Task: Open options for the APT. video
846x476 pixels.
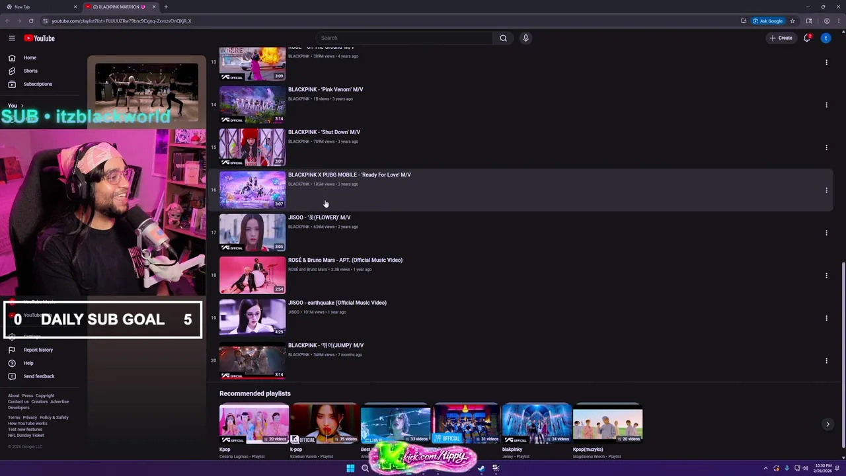Action: (826, 275)
